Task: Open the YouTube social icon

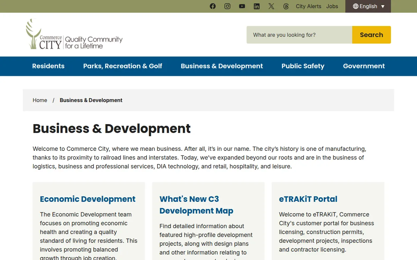Action: [x=242, y=6]
